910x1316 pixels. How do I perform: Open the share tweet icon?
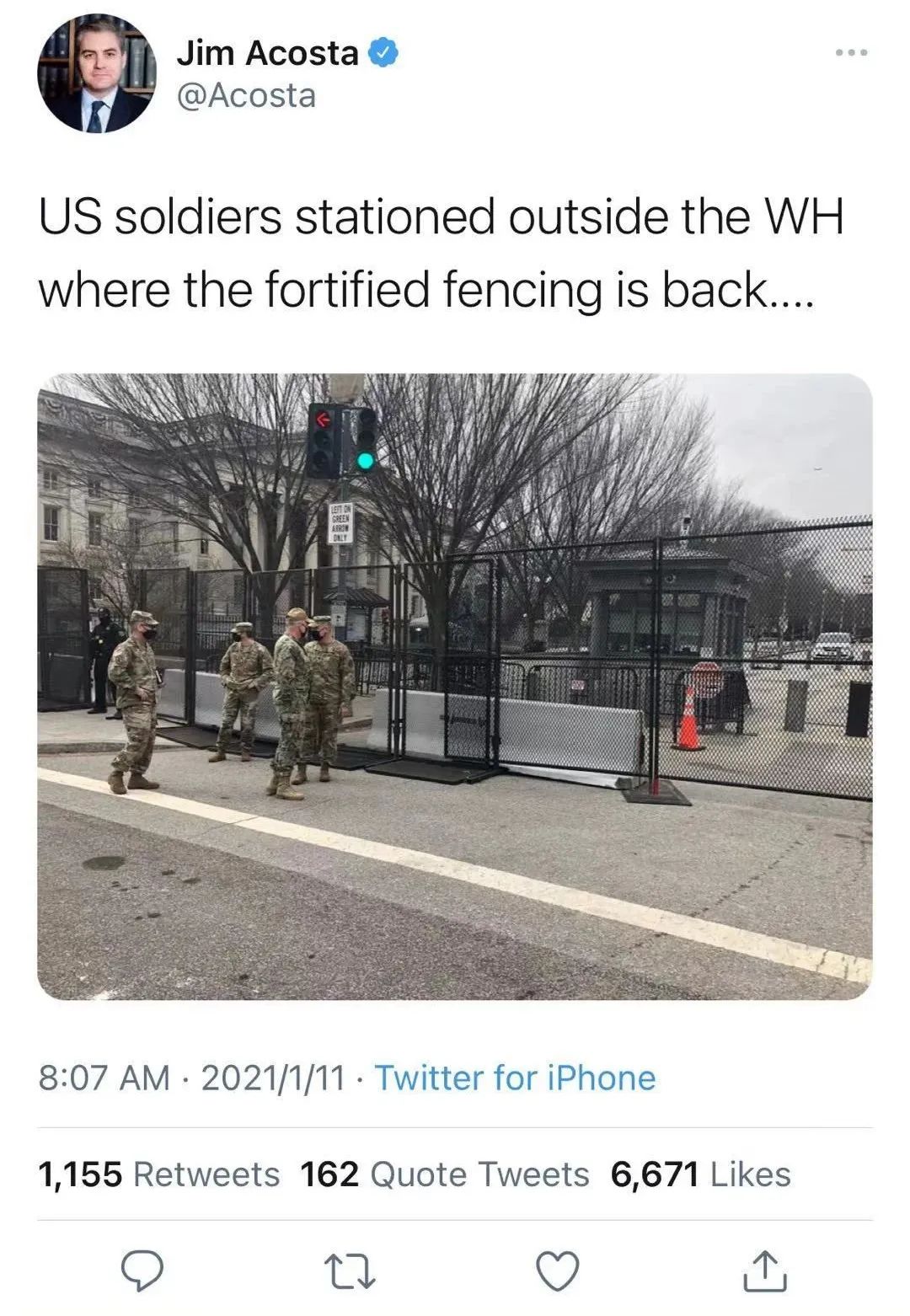click(x=765, y=1271)
